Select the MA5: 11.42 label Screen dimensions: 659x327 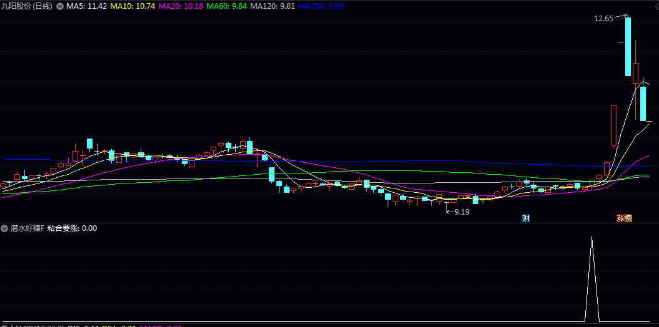pos(86,6)
